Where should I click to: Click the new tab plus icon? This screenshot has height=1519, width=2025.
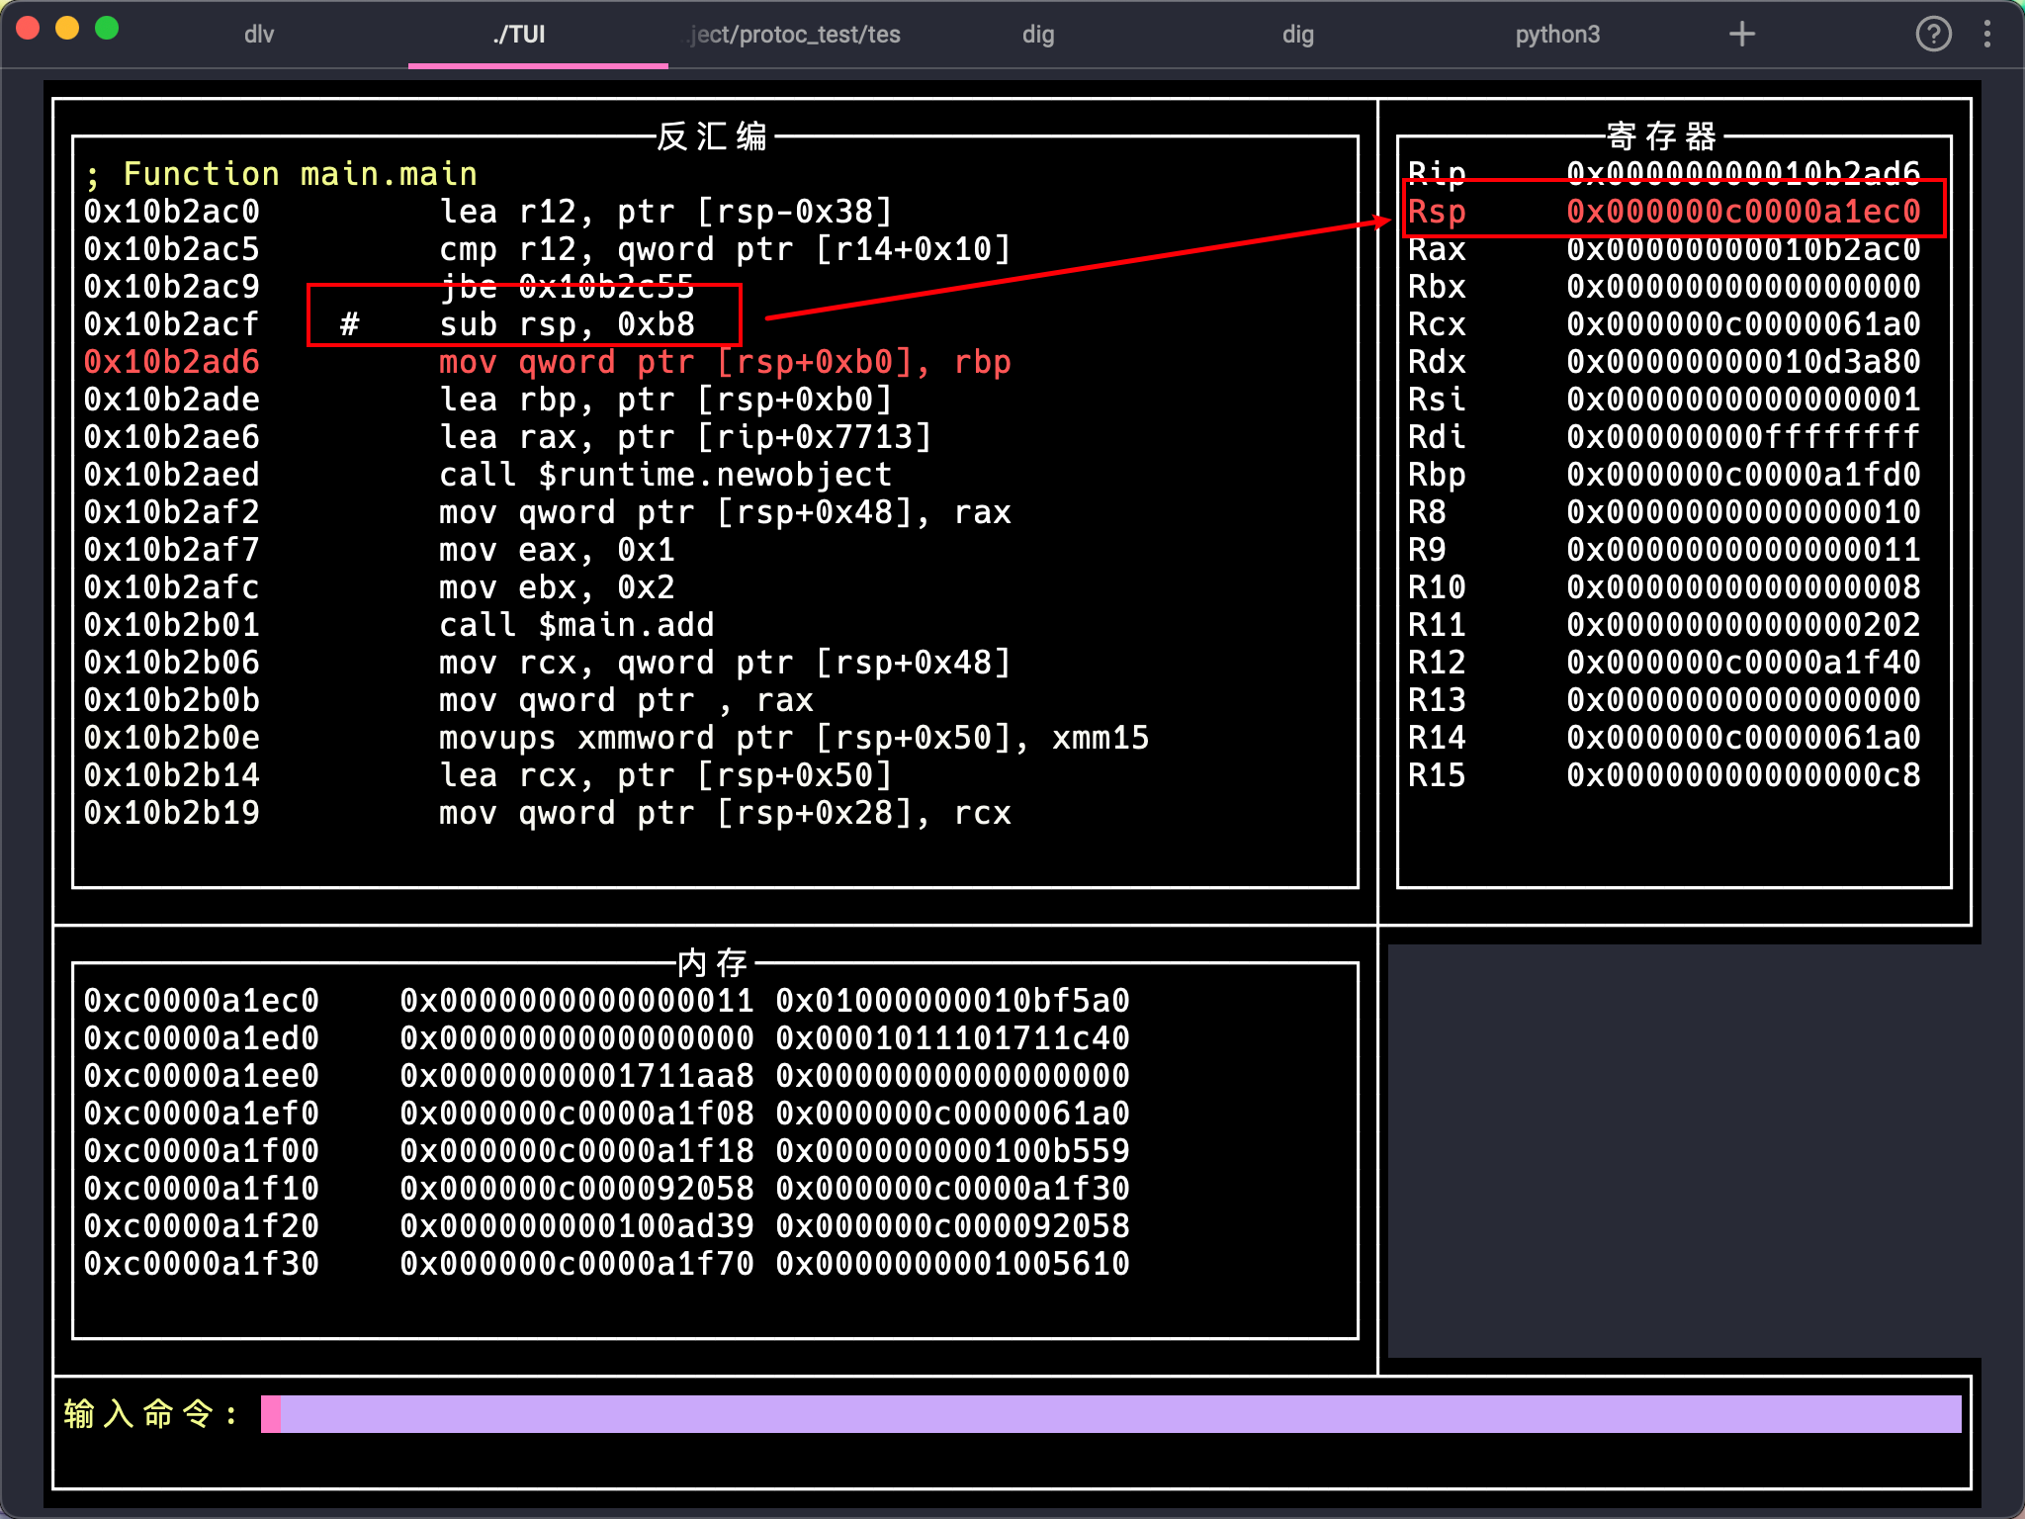[1741, 35]
